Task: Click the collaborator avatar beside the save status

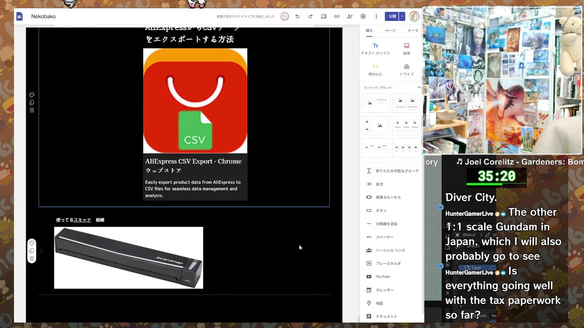Action: pos(284,16)
